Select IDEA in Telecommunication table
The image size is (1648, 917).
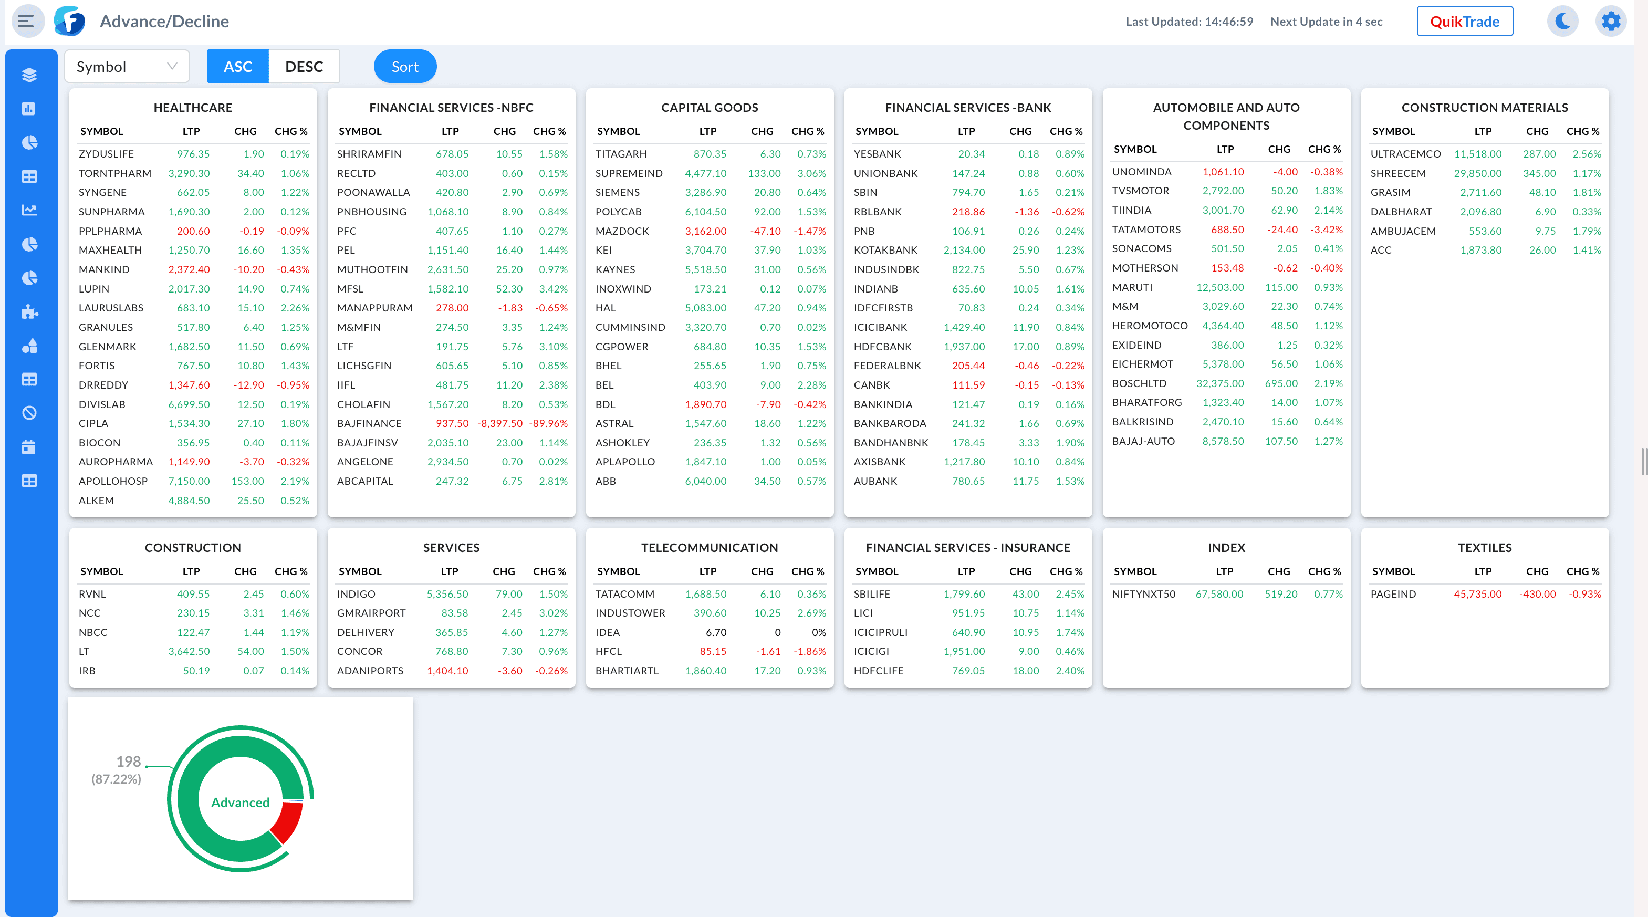(x=607, y=632)
